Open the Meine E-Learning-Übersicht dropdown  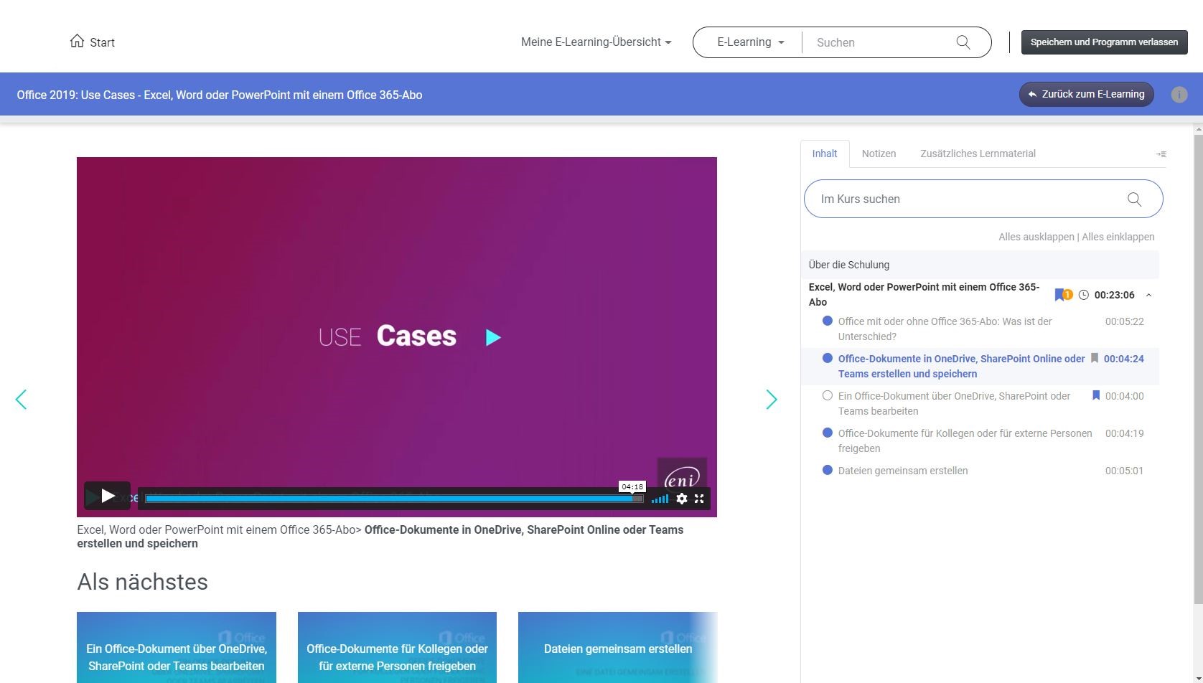tap(596, 42)
